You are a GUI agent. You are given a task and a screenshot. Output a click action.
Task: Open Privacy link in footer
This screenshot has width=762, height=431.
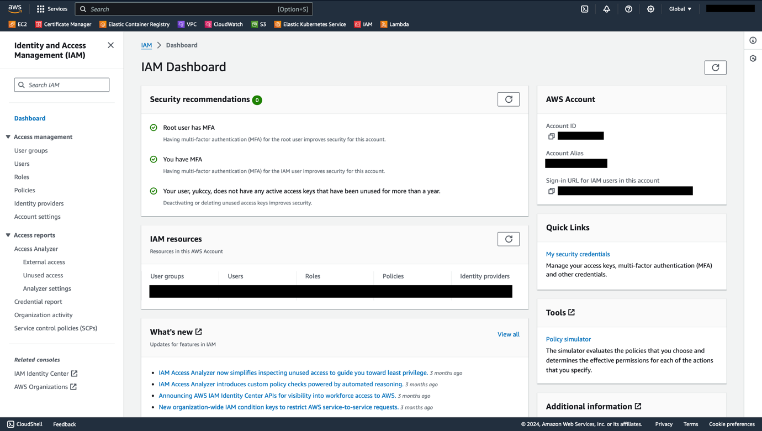pos(664,424)
